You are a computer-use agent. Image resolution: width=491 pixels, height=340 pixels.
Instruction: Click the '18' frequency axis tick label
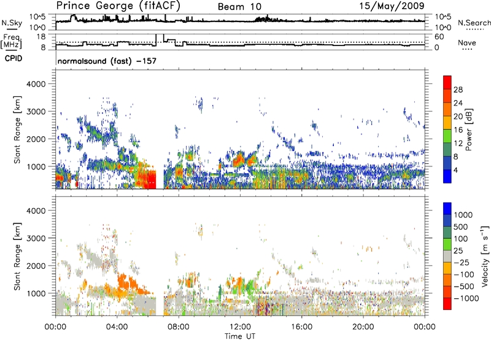[x=41, y=36]
